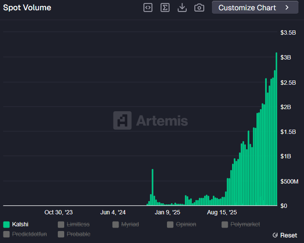Enable the Myriad series

(x=125, y=225)
